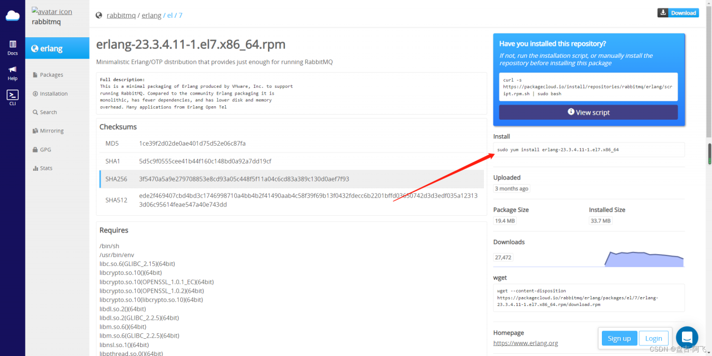The image size is (712, 356).
Task: Click the MD5 checksum value
Action: pos(192,144)
